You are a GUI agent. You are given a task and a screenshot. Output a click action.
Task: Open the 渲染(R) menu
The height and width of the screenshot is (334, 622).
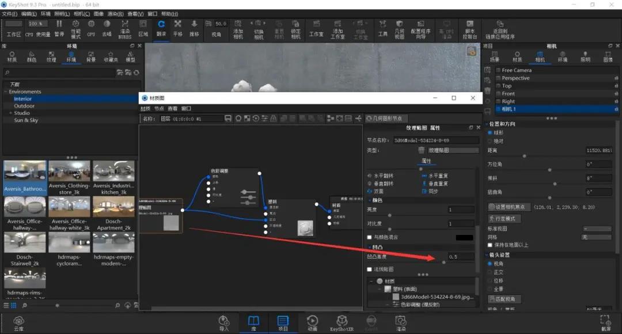click(115, 14)
